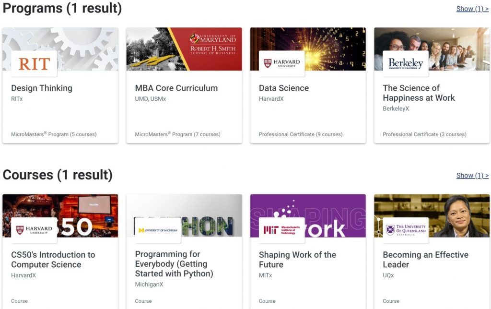The width and height of the screenshot is (491, 309).
Task: Click the BerkeleyX provider text
Action: point(396,108)
